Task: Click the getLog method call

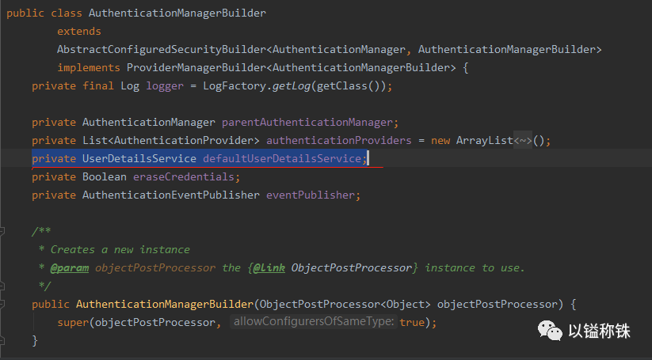Action: click(291, 86)
